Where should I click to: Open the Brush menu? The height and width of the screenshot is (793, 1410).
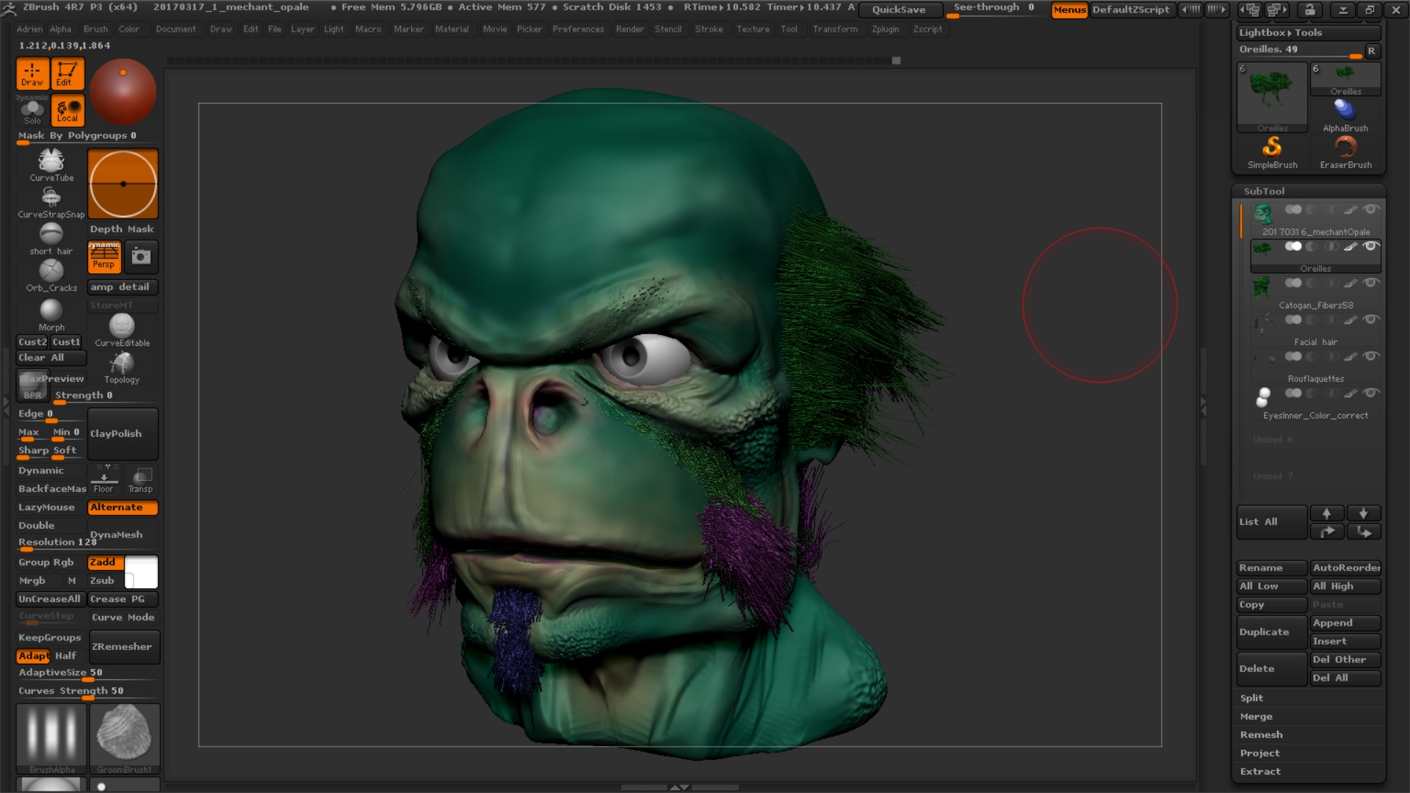[95, 29]
